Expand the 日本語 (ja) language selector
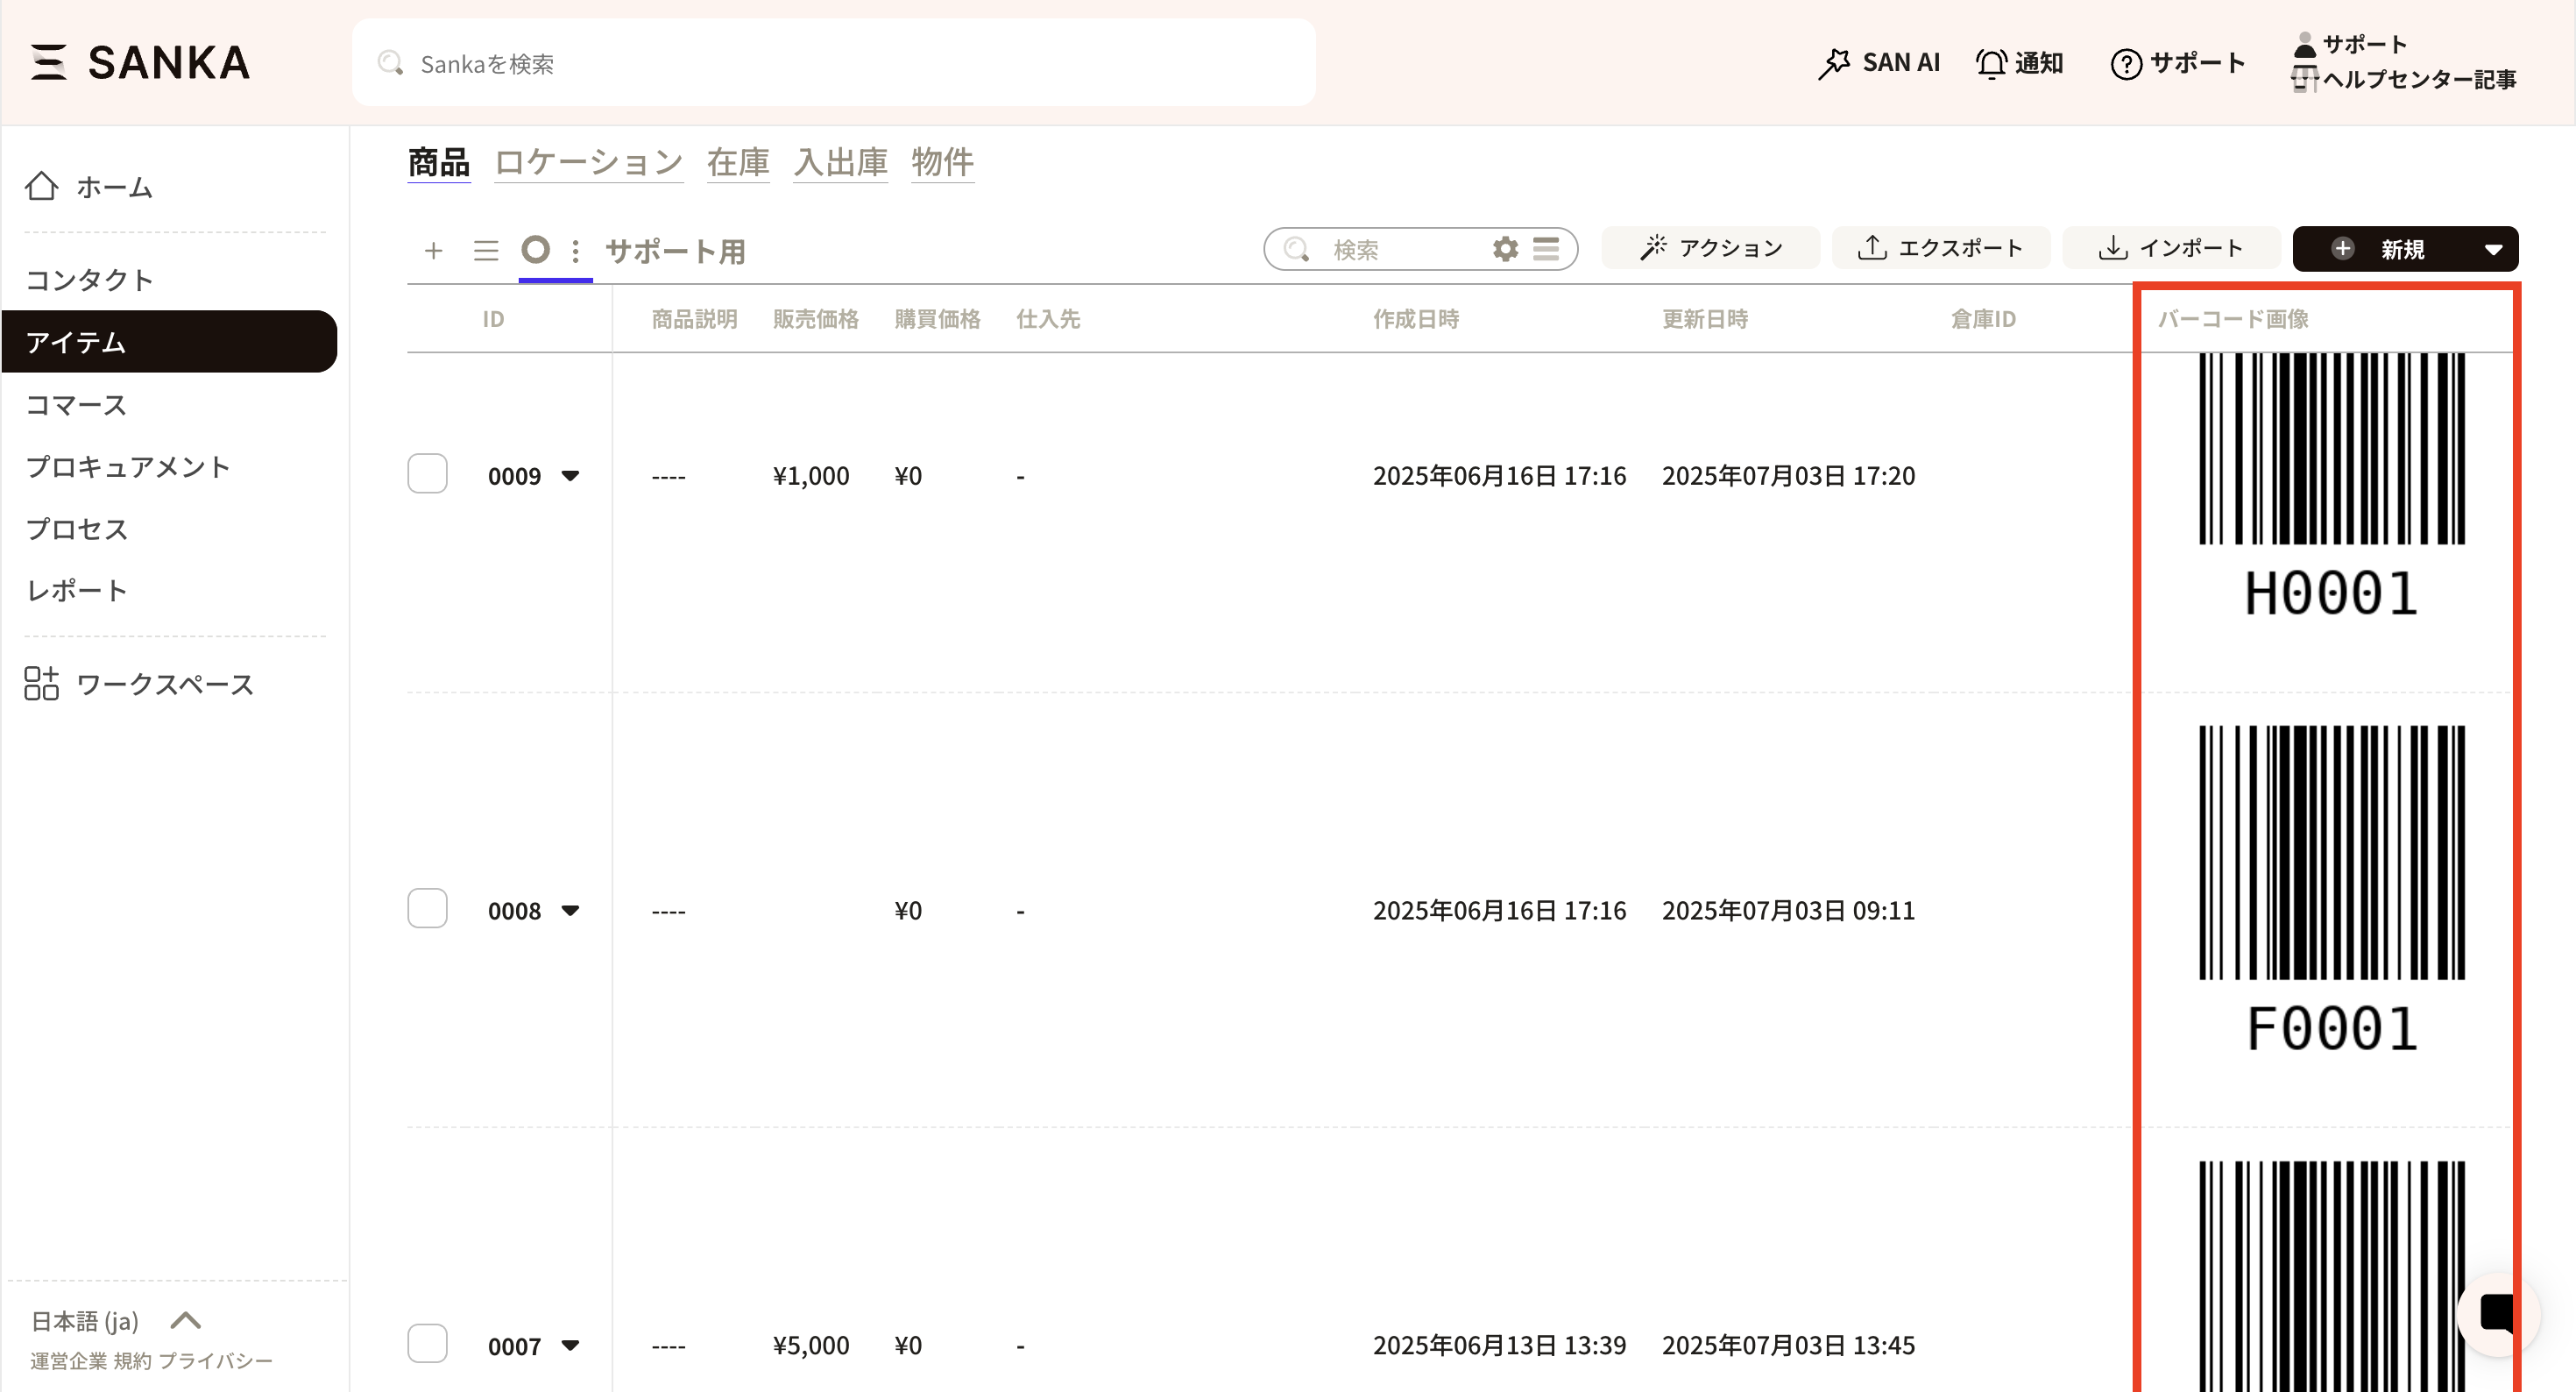2576x1392 pixels. [186, 1321]
